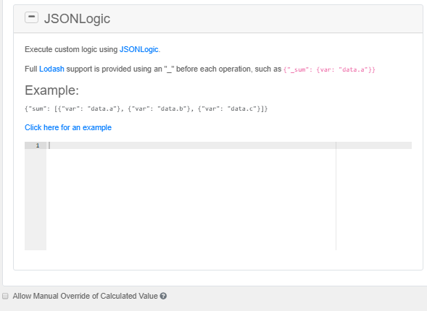The image size is (427, 311).
Task: Click the sum example code text
Action: pyautogui.click(x=146, y=108)
